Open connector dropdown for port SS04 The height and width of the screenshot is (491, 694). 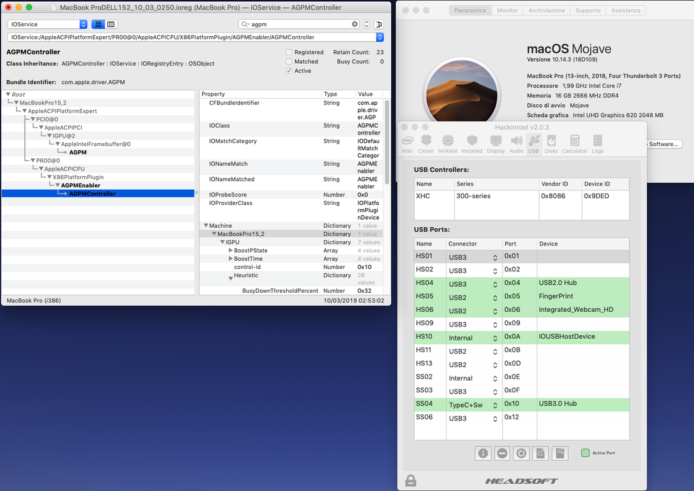[x=495, y=405]
